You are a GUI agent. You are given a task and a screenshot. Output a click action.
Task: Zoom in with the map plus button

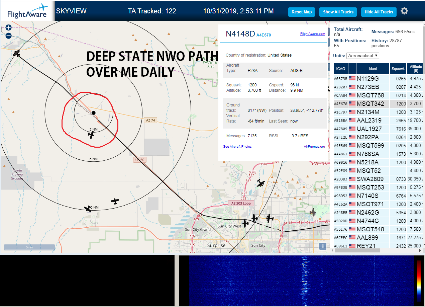pyautogui.click(x=9, y=28)
